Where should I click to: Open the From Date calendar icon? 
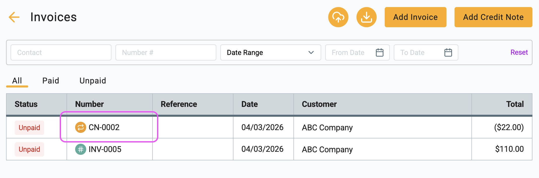379,52
